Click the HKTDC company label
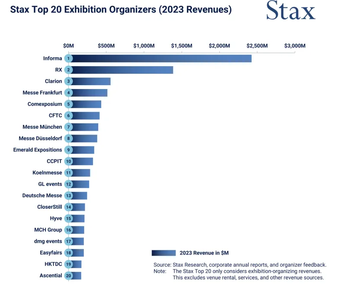 (52, 264)
